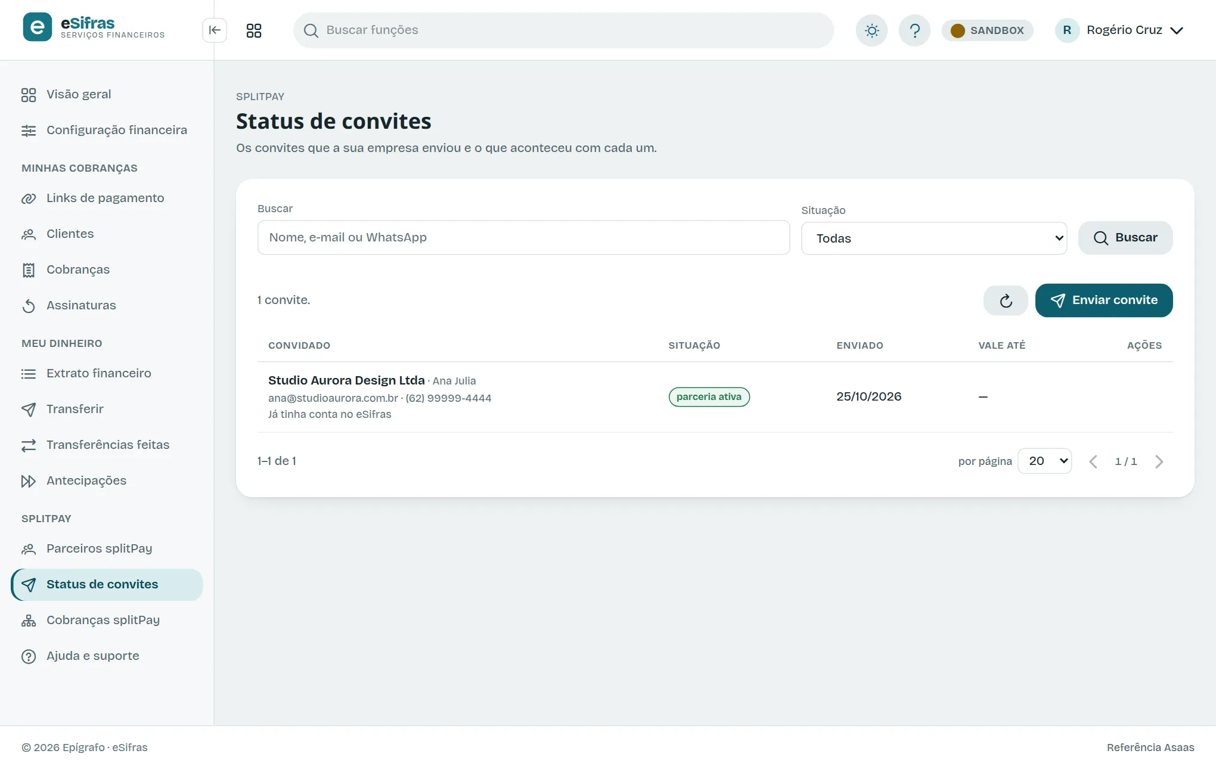Image resolution: width=1216 pixels, height=769 pixels.
Task: Go to previous page chevron
Action: click(1093, 461)
